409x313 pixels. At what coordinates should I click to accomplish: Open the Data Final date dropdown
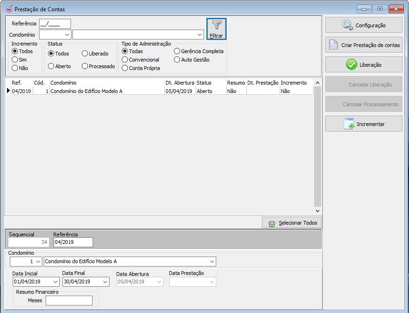pos(104,282)
